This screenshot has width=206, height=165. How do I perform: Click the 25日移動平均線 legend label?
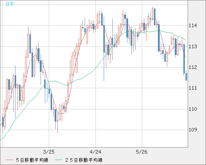pyautogui.click(x=84, y=160)
